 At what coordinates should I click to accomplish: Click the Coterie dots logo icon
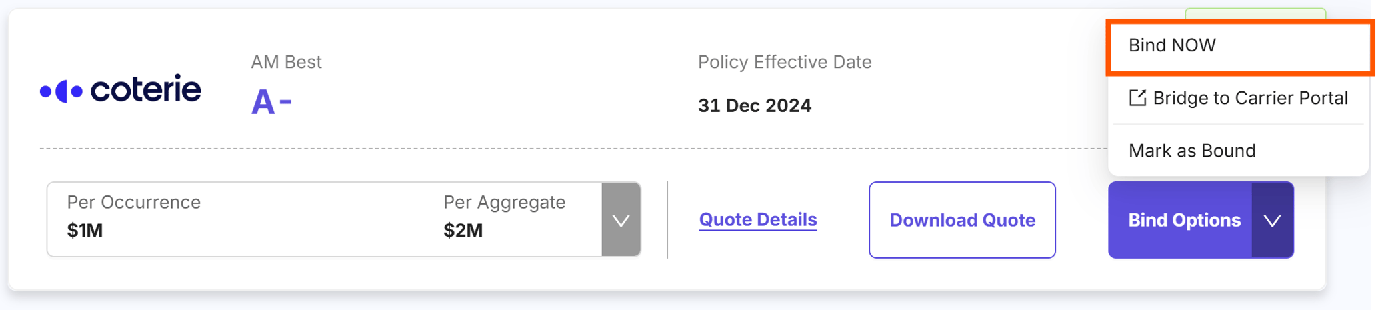point(61,91)
